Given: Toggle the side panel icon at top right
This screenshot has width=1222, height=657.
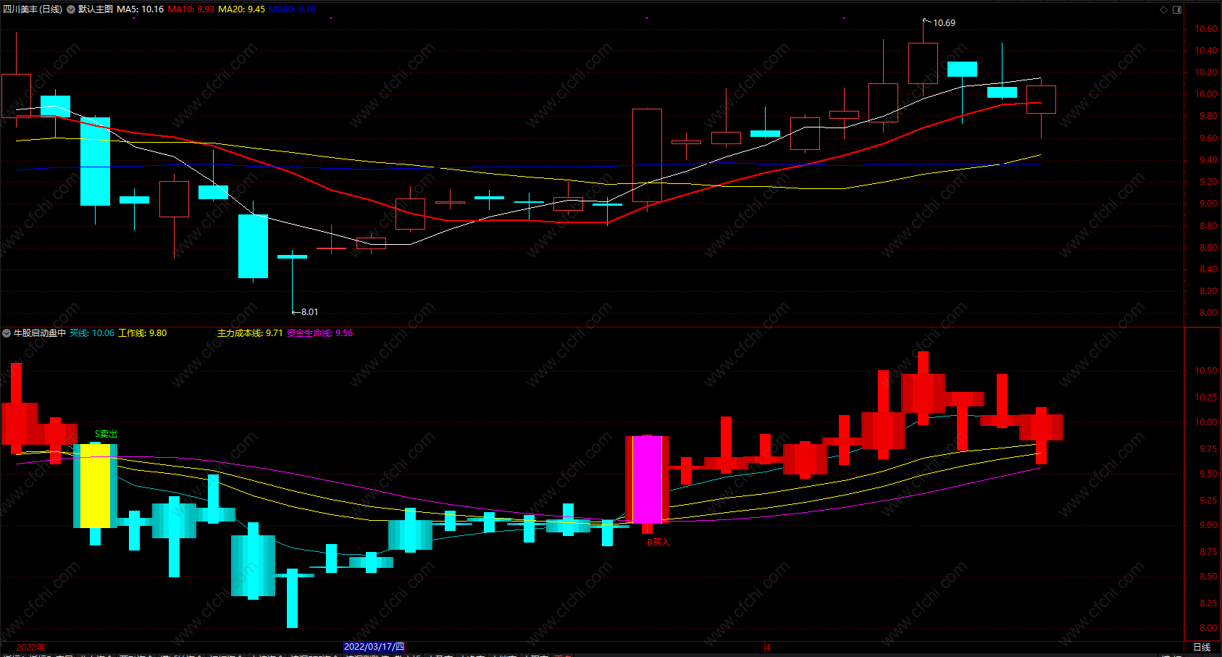Looking at the screenshot, I should (1177, 9).
